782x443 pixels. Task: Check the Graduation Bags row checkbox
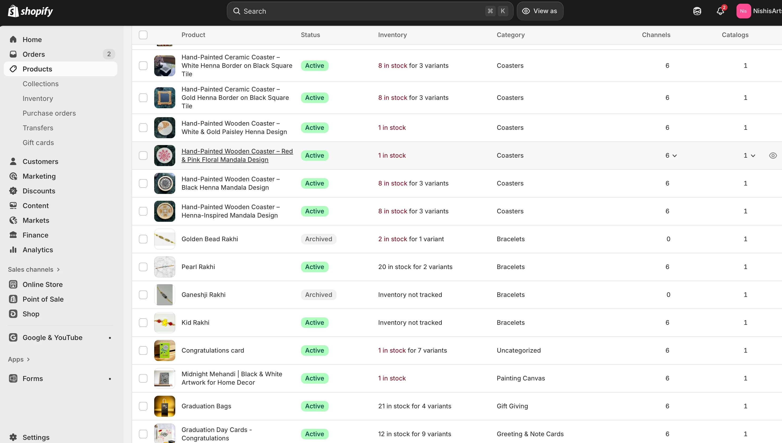pyautogui.click(x=143, y=406)
